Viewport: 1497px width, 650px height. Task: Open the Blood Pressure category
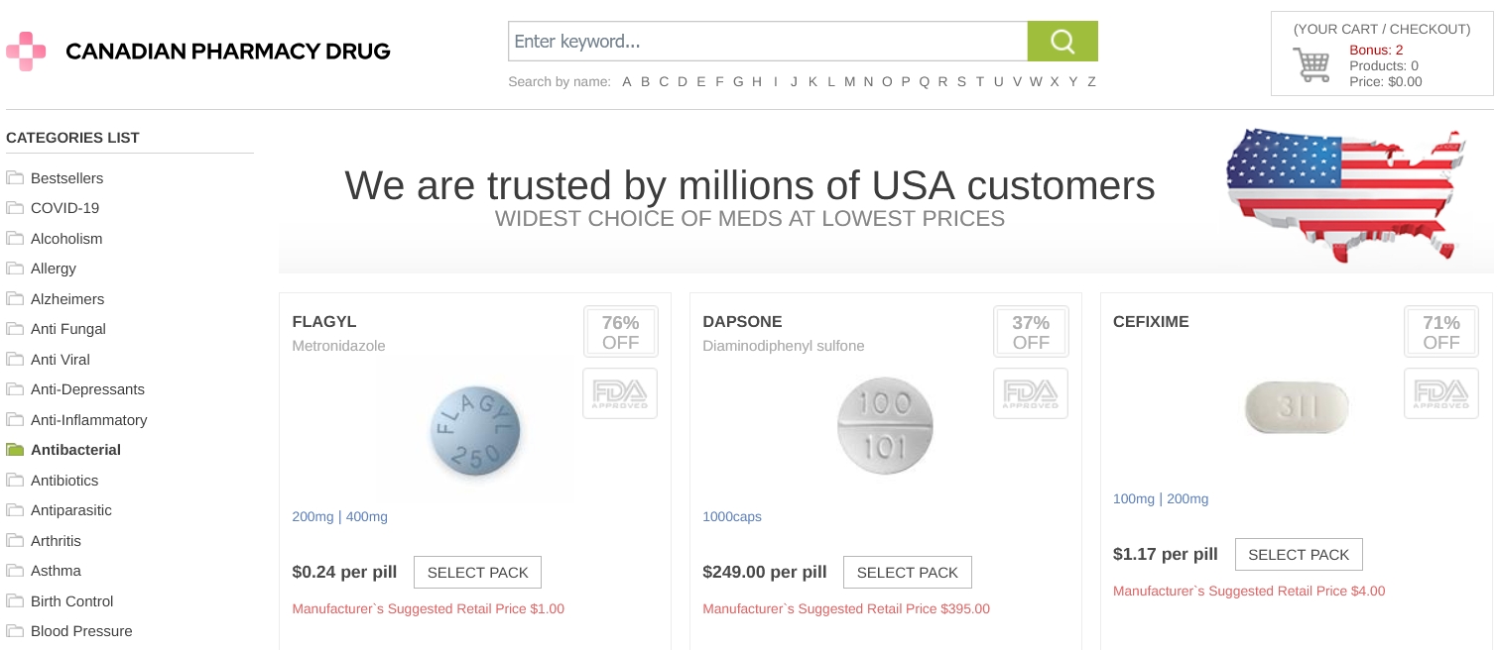click(81, 631)
